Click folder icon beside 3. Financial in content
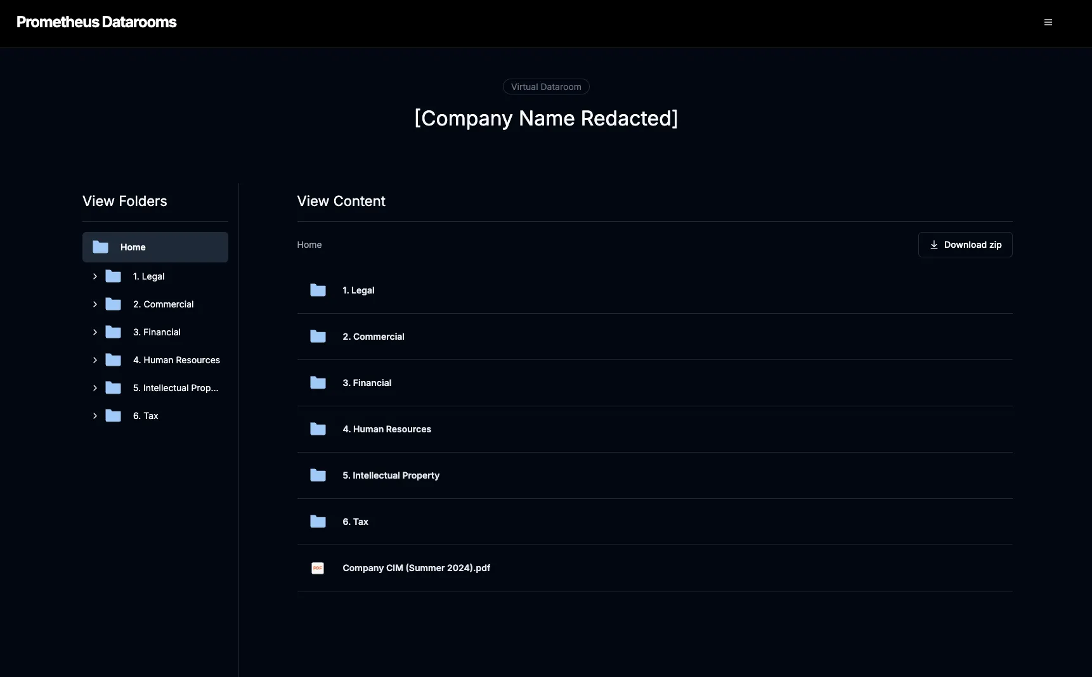The image size is (1092, 677). click(318, 383)
